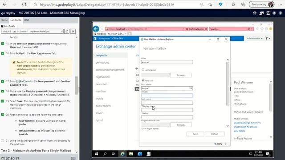Open the Exchange help question mark menu
The width and height of the screenshot is (285, 160).
(x=268, y=39)
